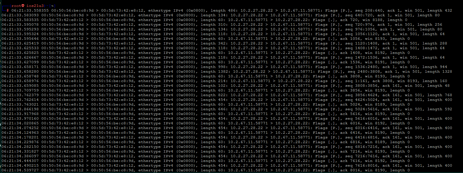Image resolution: width=463 pixels, height=173 pixels.
Task: Click 'length 944' payload length
Action: coord(434,67)
